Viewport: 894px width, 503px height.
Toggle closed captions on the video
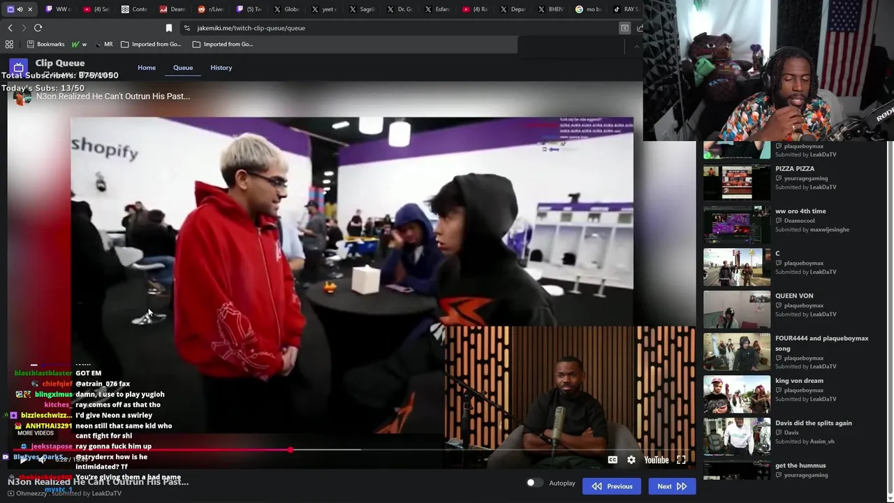click(x=613, y=460)
